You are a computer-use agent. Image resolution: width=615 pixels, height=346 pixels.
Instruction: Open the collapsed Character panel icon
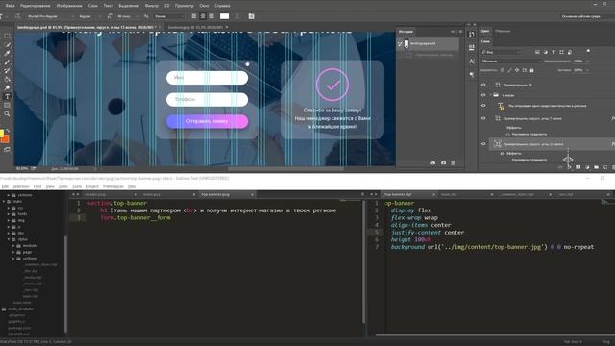472,61
